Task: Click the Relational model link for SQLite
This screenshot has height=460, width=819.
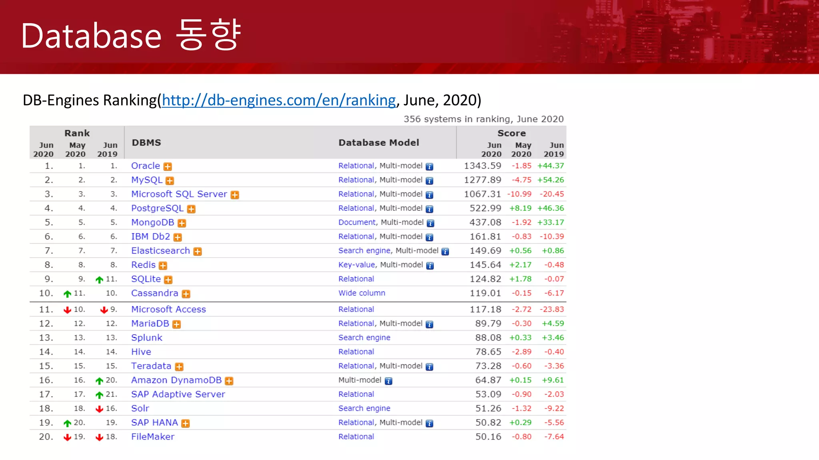Action: (356, 279)
